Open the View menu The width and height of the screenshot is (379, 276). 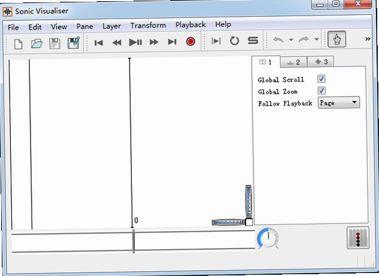tap(59, 27)
